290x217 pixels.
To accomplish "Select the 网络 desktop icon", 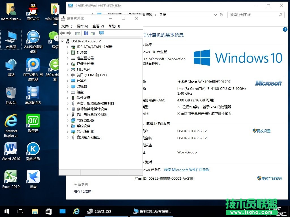I will 11,68.
